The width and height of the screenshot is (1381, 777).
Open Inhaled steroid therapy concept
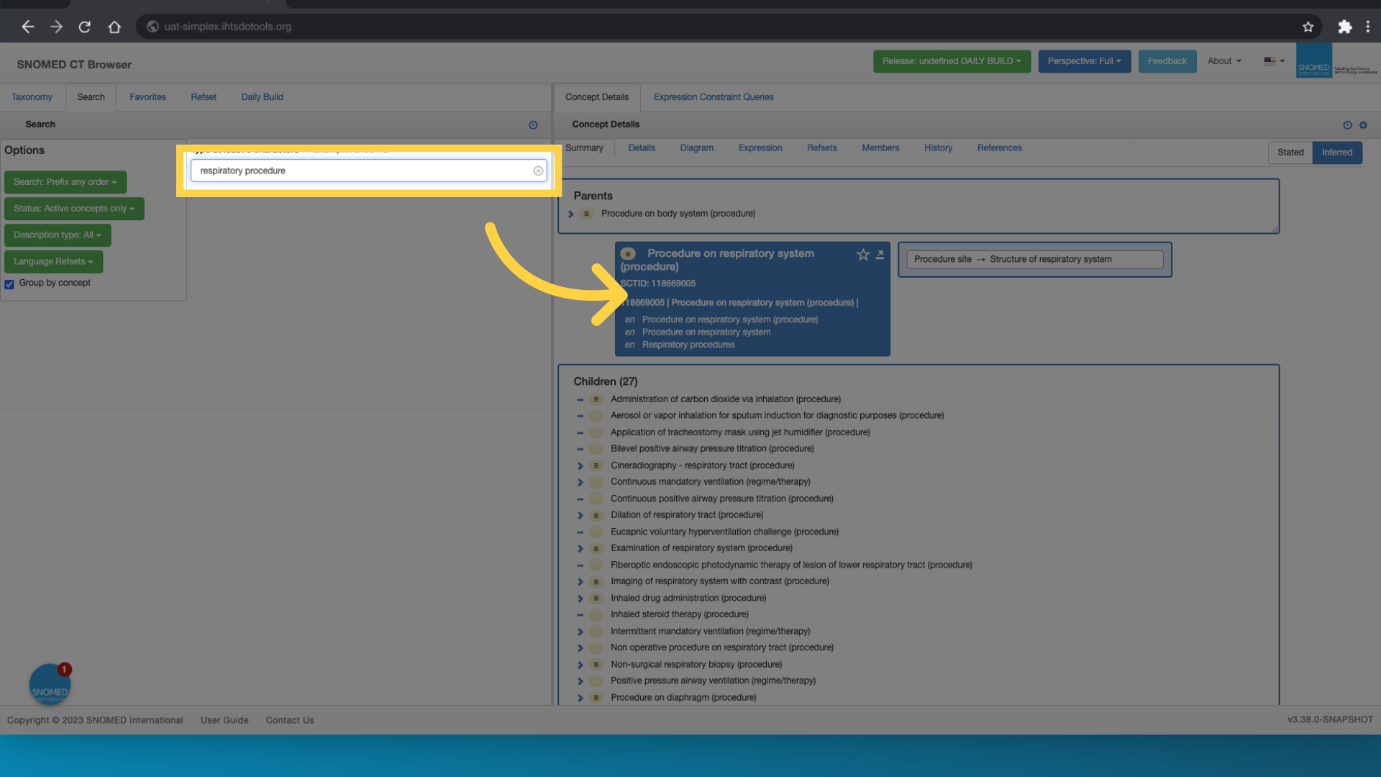[680, 614]
